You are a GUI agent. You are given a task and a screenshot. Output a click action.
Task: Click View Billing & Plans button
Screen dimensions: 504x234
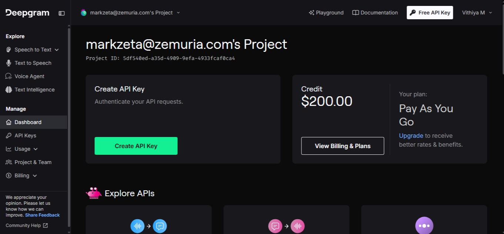343,146
